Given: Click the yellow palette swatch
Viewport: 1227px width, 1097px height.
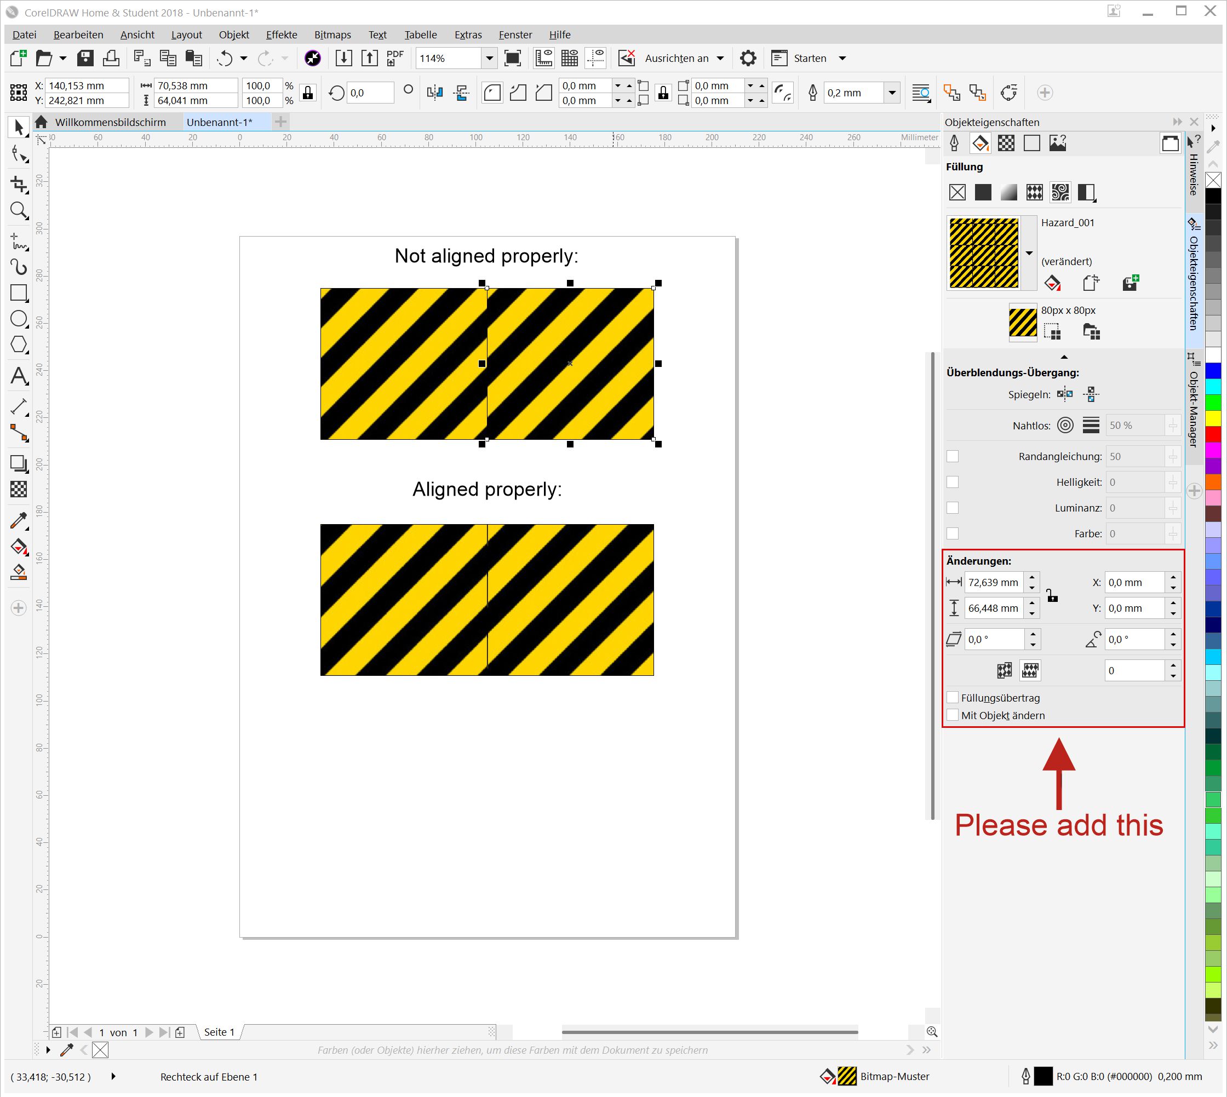Looking at the screenshot, I should (1214, 418).
